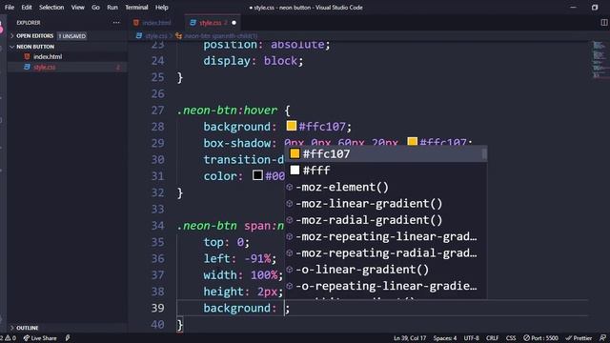Switch to the index.html editor tab
This screenshot has height=343, width=610.
tap(156, 23)
